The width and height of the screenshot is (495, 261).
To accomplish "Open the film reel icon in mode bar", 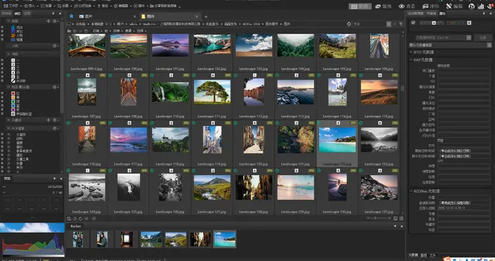I will pyautogui.click(x=472, y=6).
